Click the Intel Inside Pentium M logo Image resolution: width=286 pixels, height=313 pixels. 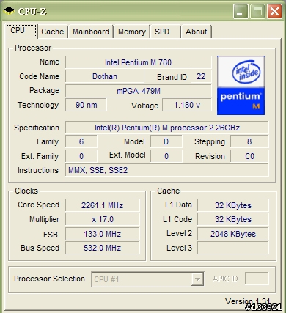pos(241,85)
